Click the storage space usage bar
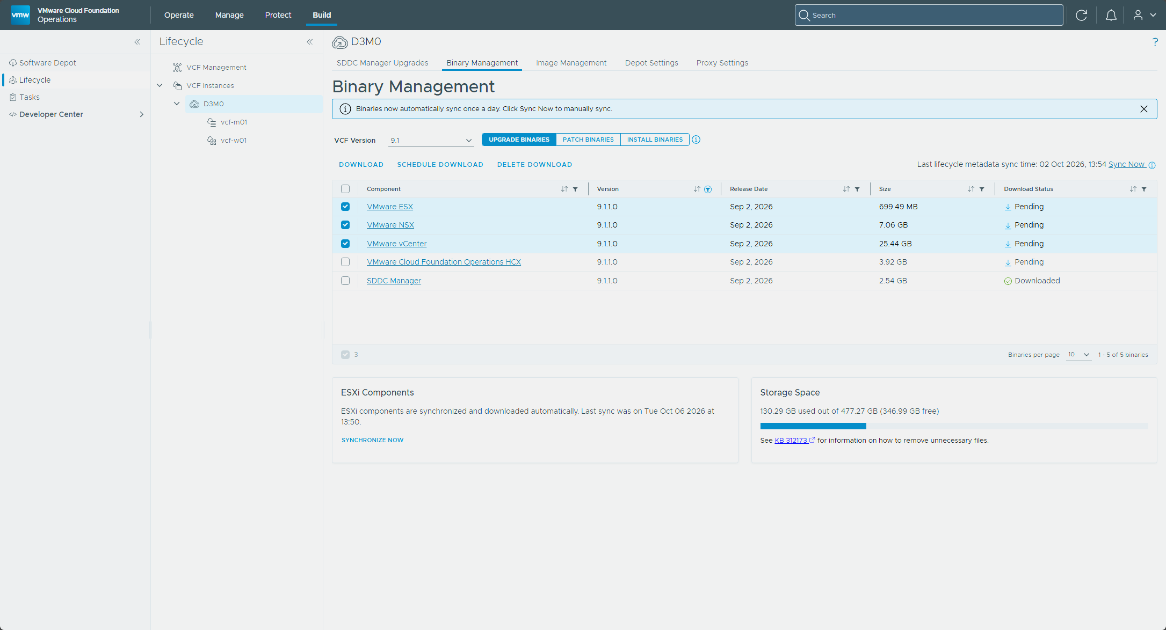 (954, 426)
